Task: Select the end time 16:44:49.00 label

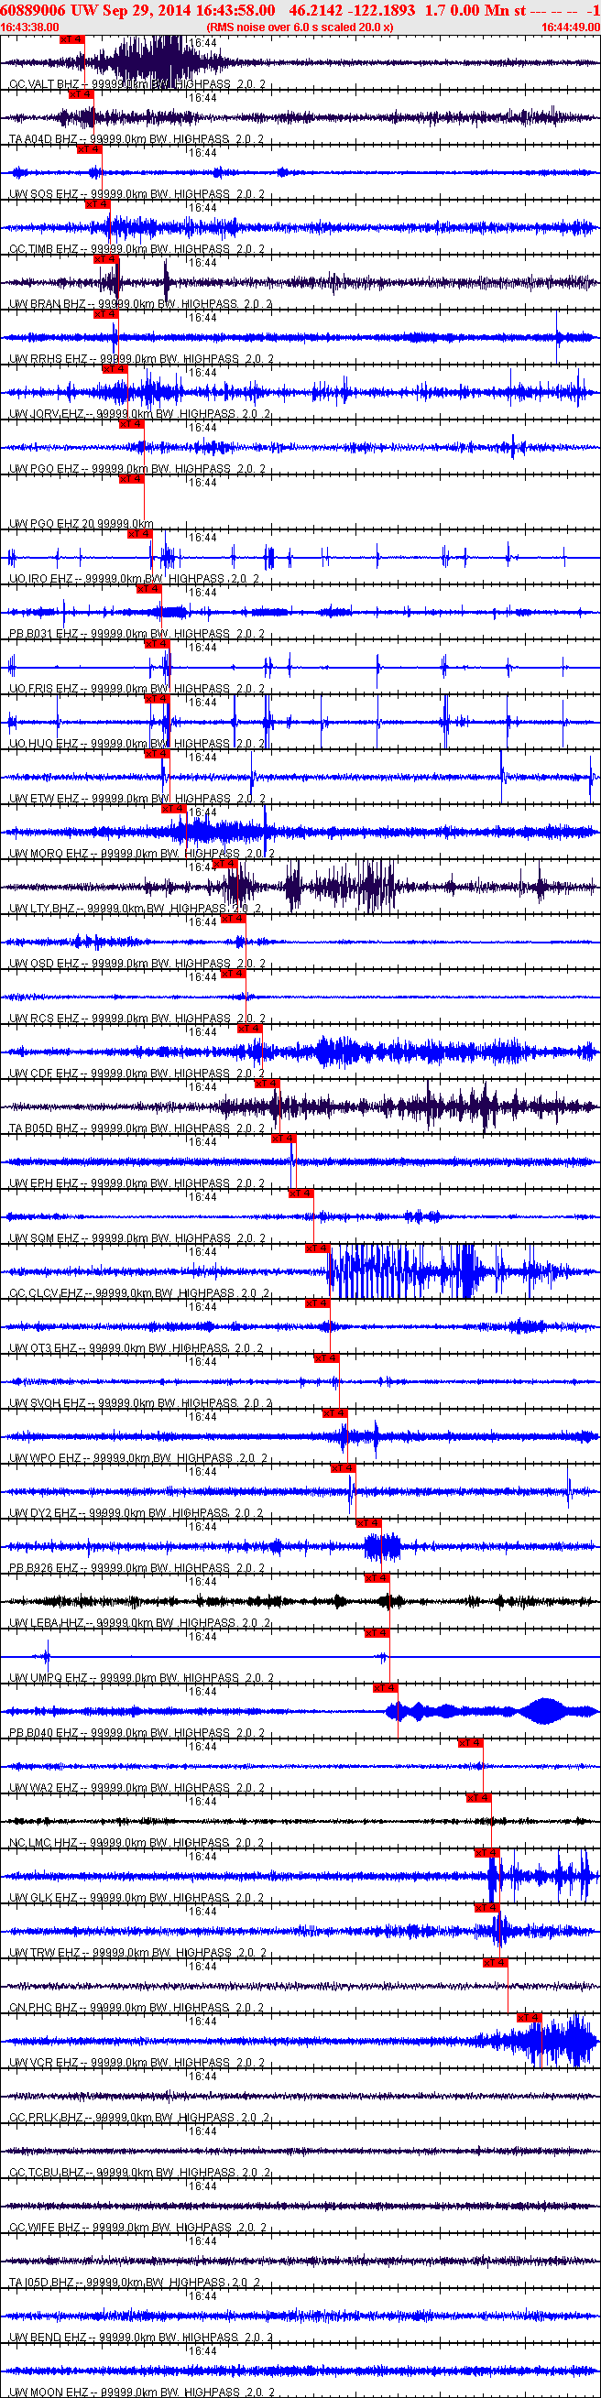Action: point(570,27)
